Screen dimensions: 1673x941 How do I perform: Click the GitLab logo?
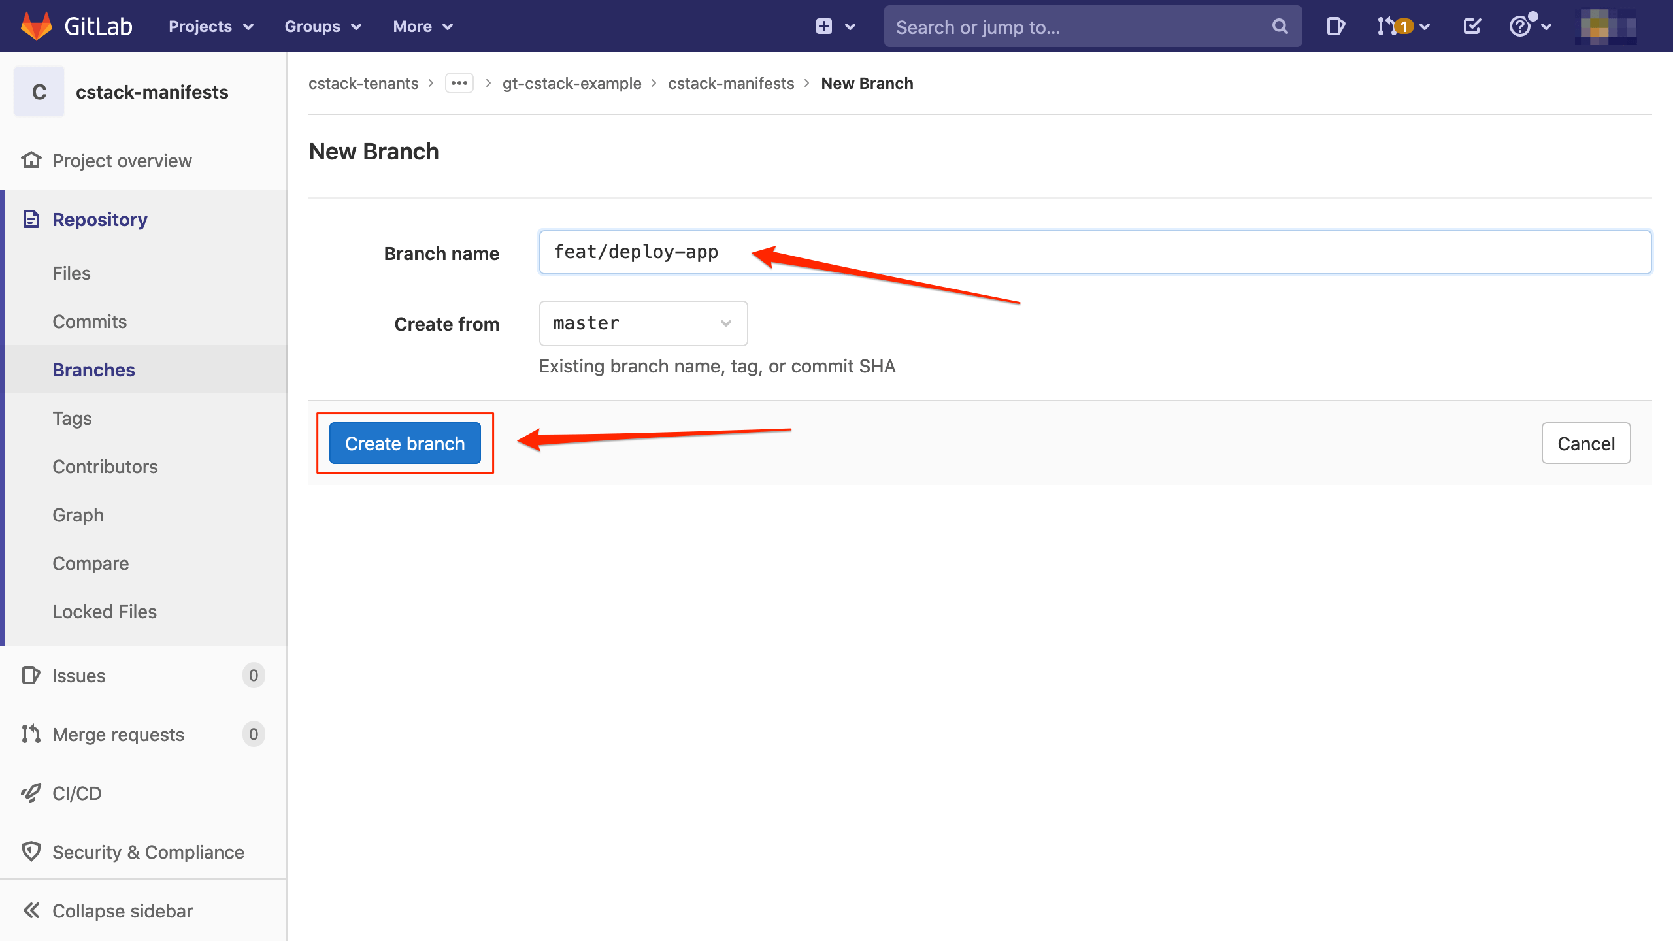[37, 26]
